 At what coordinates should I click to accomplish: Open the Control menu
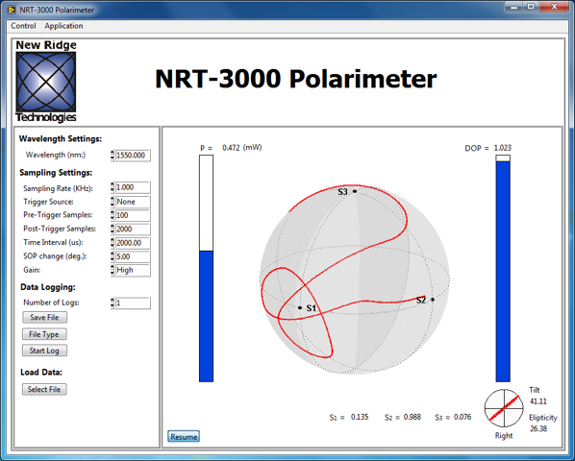[23, 26]
